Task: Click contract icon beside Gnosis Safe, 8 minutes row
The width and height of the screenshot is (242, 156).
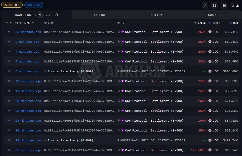Action: (x=45, y=71)
